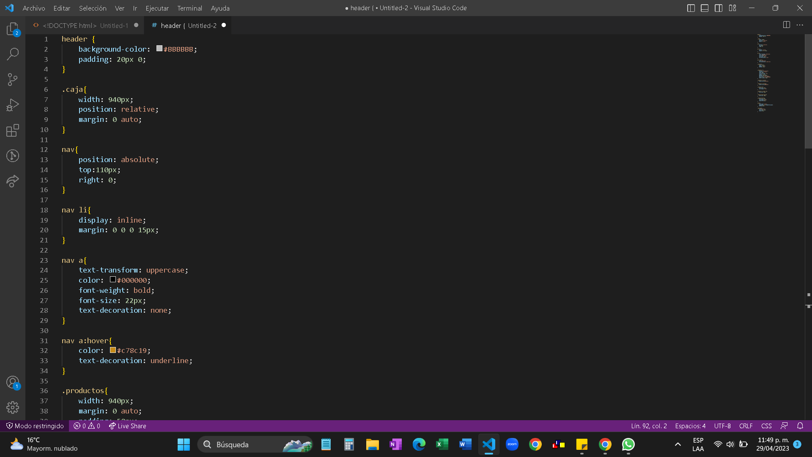Click the taskbar Búsqueda search box
Viewport: 812px width, 457px height.
(x=255, y=444)
